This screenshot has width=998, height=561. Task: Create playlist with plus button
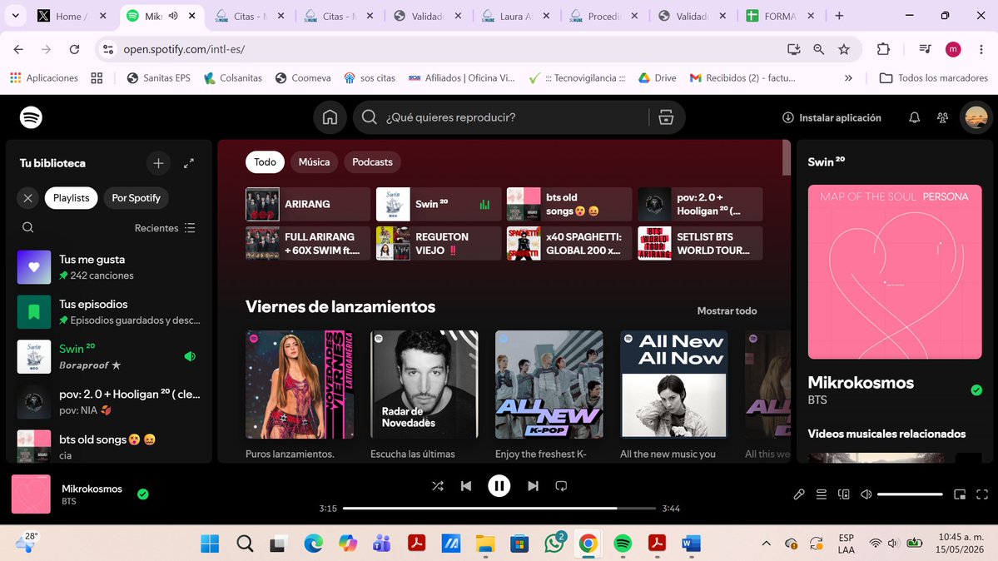point(158,163)
